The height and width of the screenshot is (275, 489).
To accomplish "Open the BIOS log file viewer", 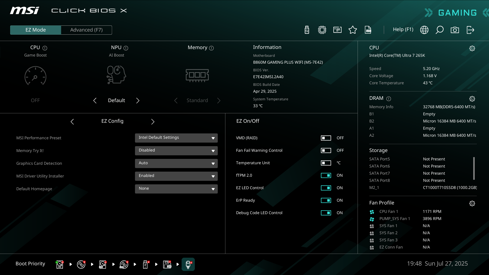I will 368,30.
